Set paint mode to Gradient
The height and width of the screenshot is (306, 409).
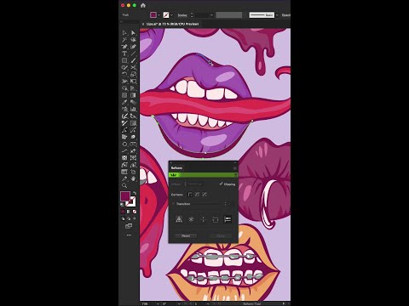(x=129, y=212)
